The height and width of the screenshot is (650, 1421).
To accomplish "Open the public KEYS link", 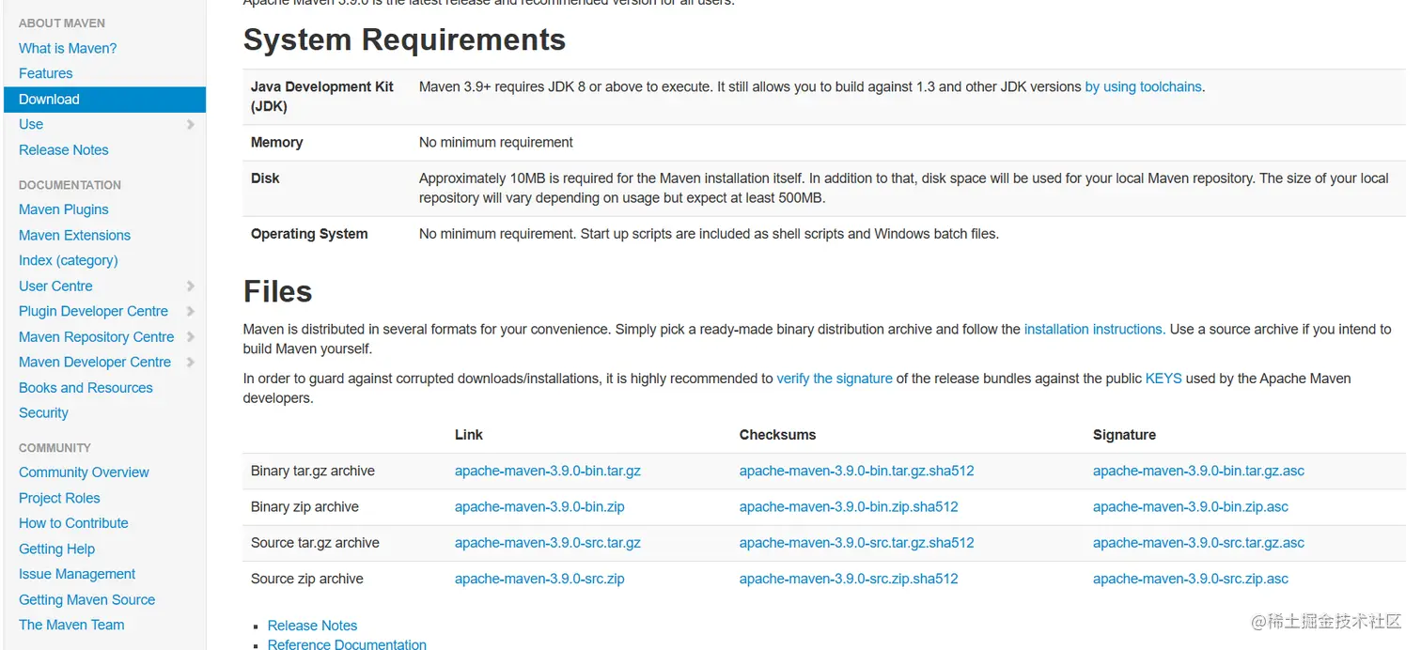I will 1163,379.
